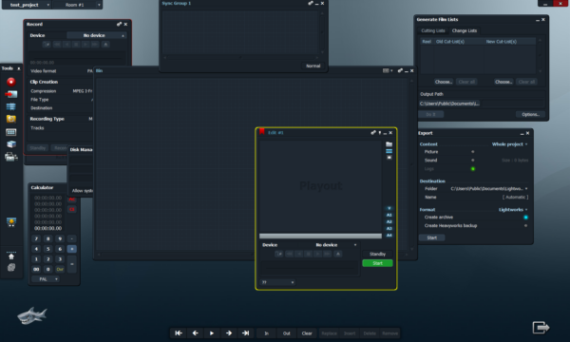Toggle Create Heavyworks backup option
The image size is (570, 342).
[x=525, y=226]
